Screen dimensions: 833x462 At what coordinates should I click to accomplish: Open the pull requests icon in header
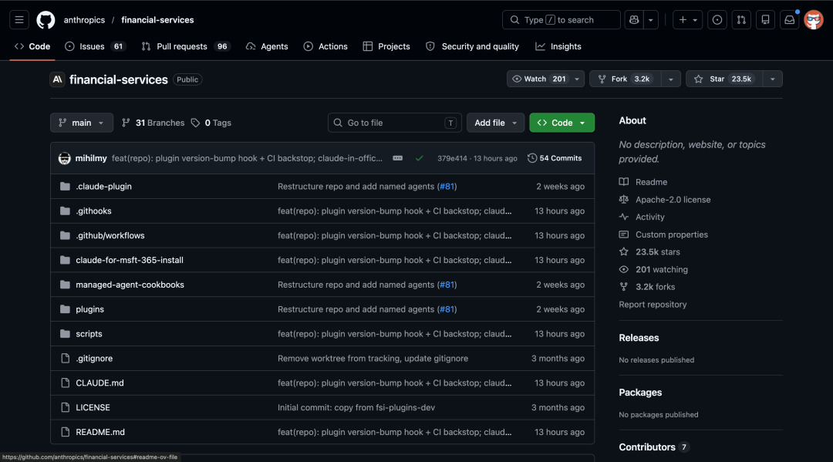[741, 20]
